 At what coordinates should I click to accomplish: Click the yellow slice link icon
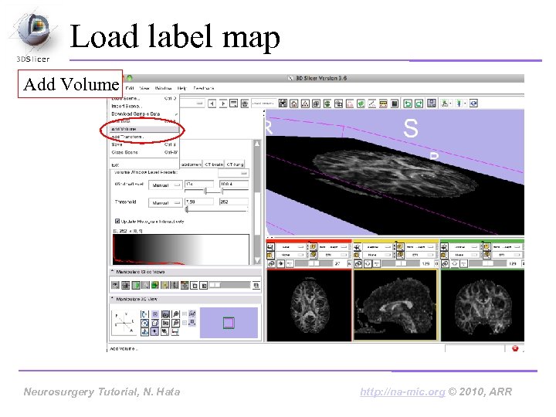358,264
